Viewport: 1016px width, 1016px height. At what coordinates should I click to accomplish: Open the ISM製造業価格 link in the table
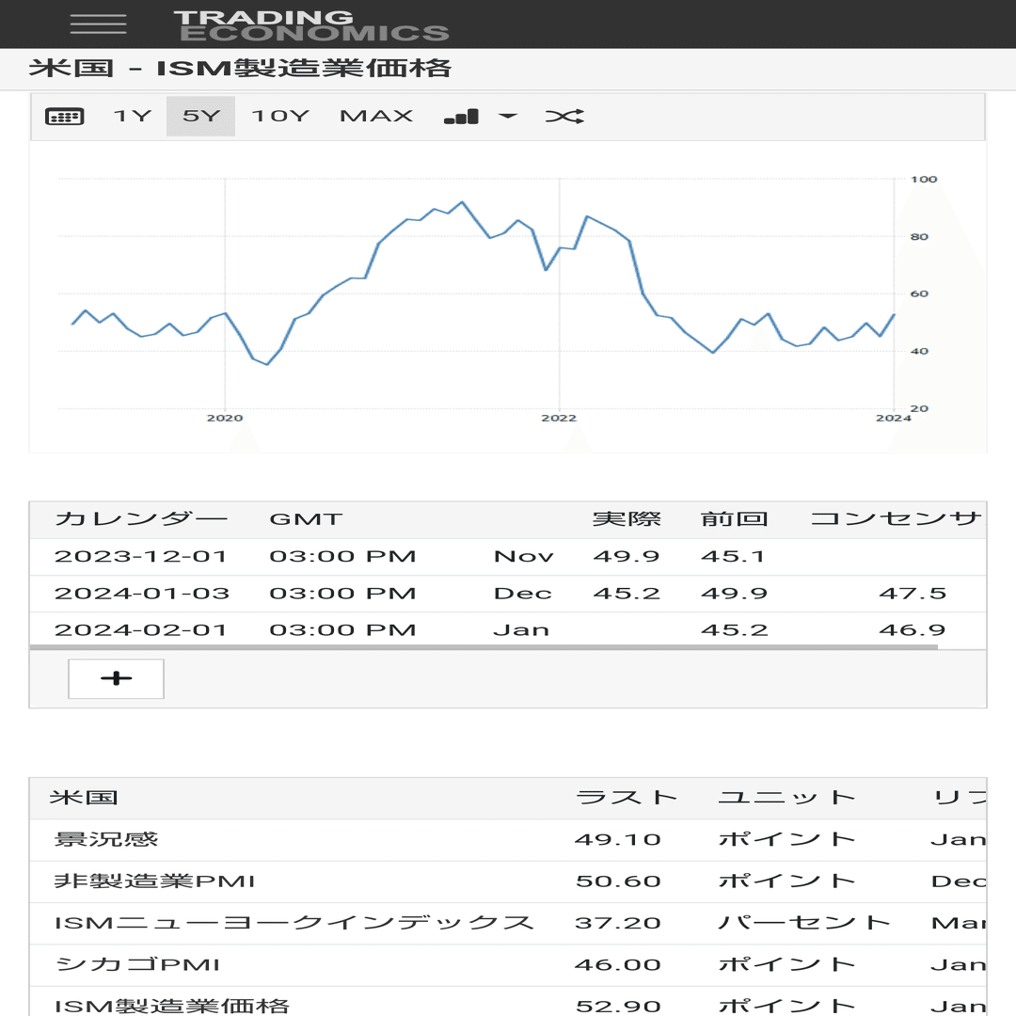(x=172, y=1006)
